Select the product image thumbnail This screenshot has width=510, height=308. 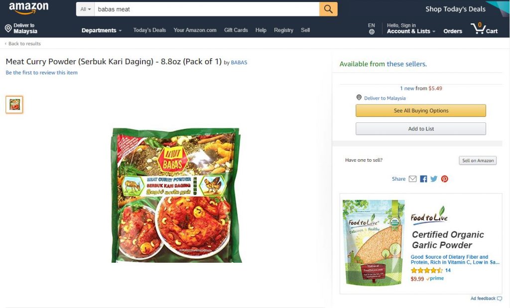[14, 104]
